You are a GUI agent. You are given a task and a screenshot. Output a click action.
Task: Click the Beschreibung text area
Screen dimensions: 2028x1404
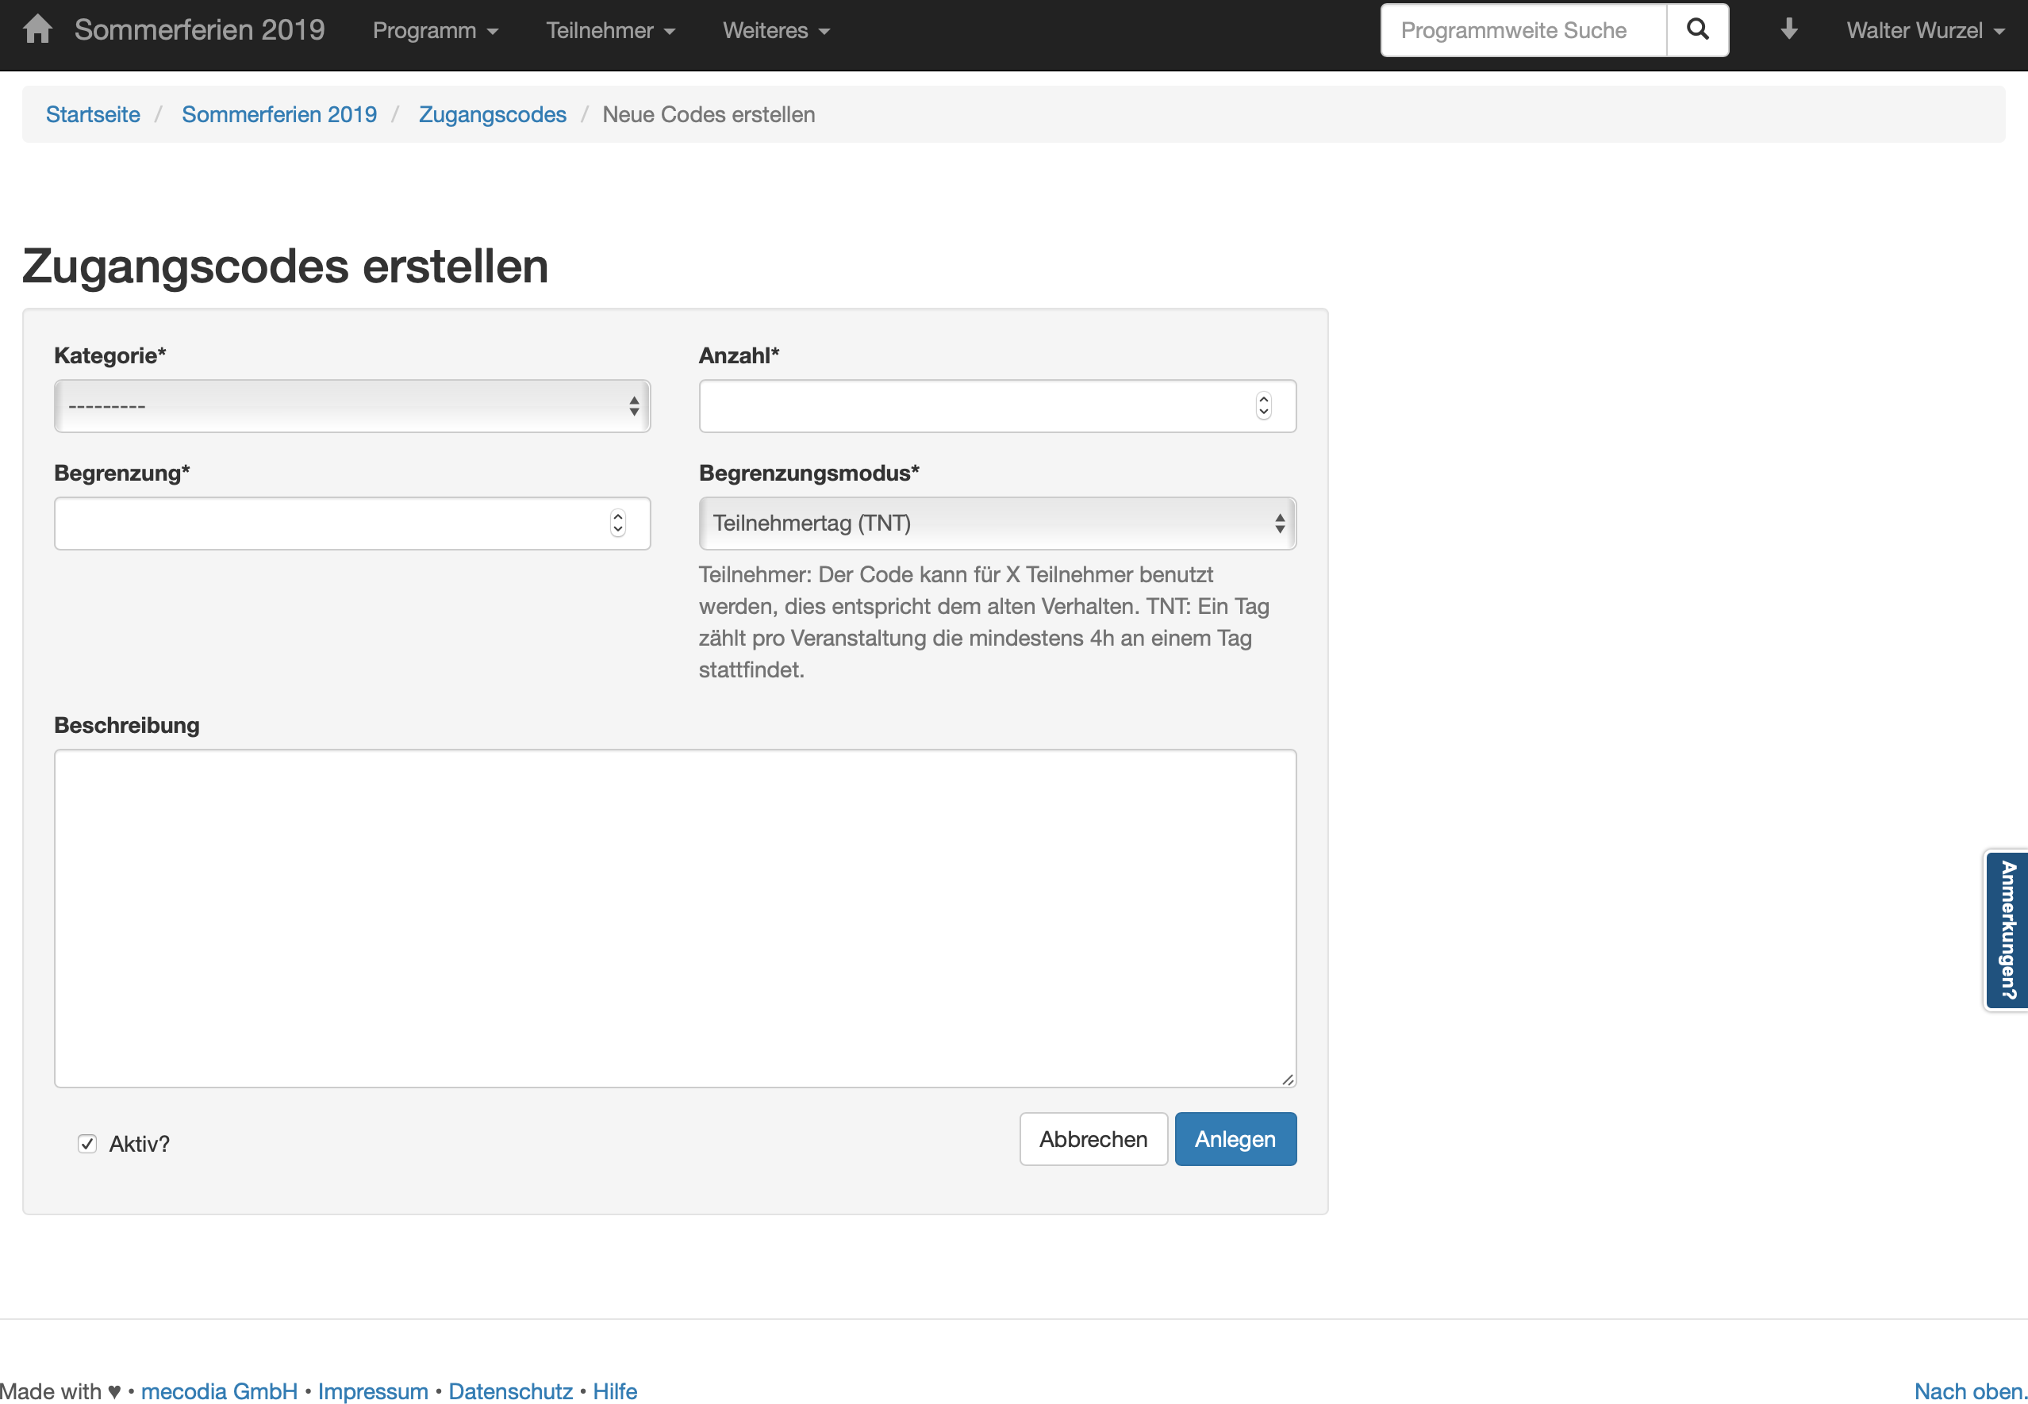[x=675, y=918]
